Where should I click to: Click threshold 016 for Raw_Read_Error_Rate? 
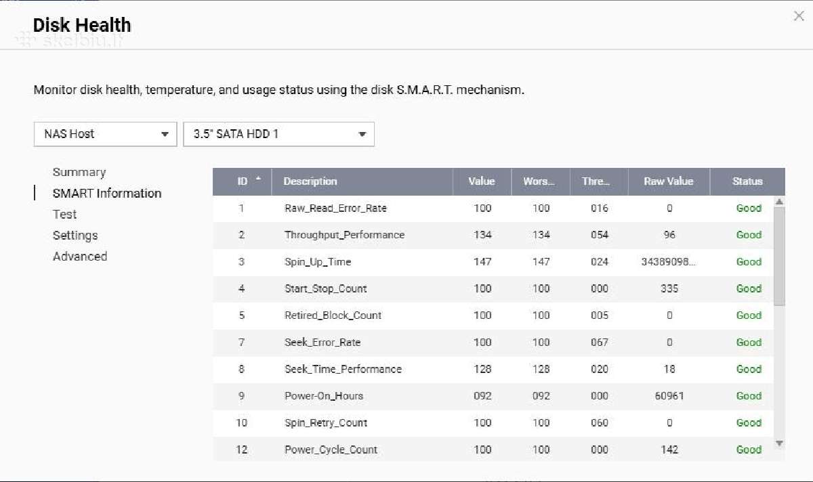coord(600,209)
